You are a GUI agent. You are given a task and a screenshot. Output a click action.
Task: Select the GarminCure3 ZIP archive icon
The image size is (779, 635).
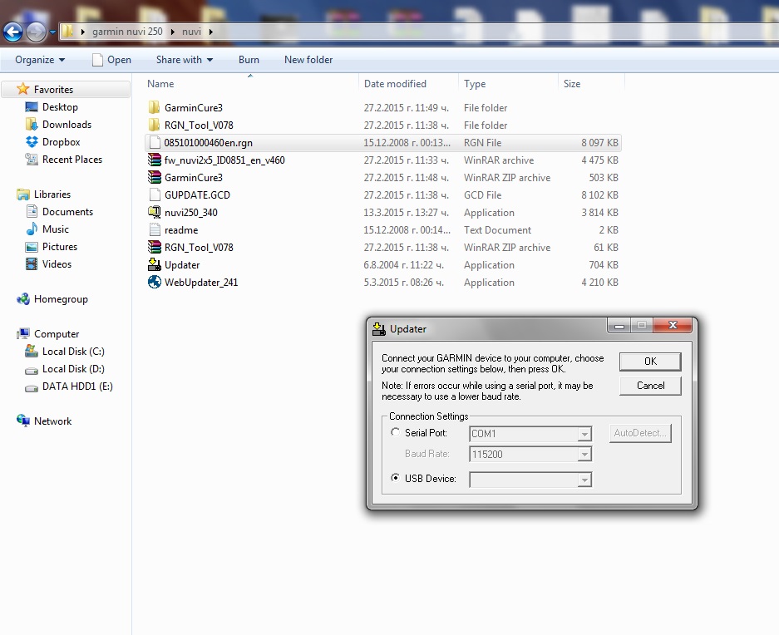pyautogui.click(x=155, y=177)
